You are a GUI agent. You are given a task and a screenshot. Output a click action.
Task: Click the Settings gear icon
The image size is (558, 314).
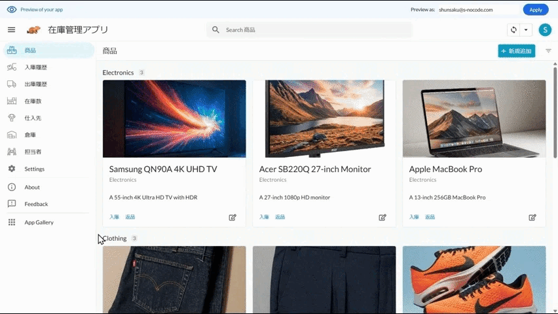pyautogui.click(x=12, y=169)
